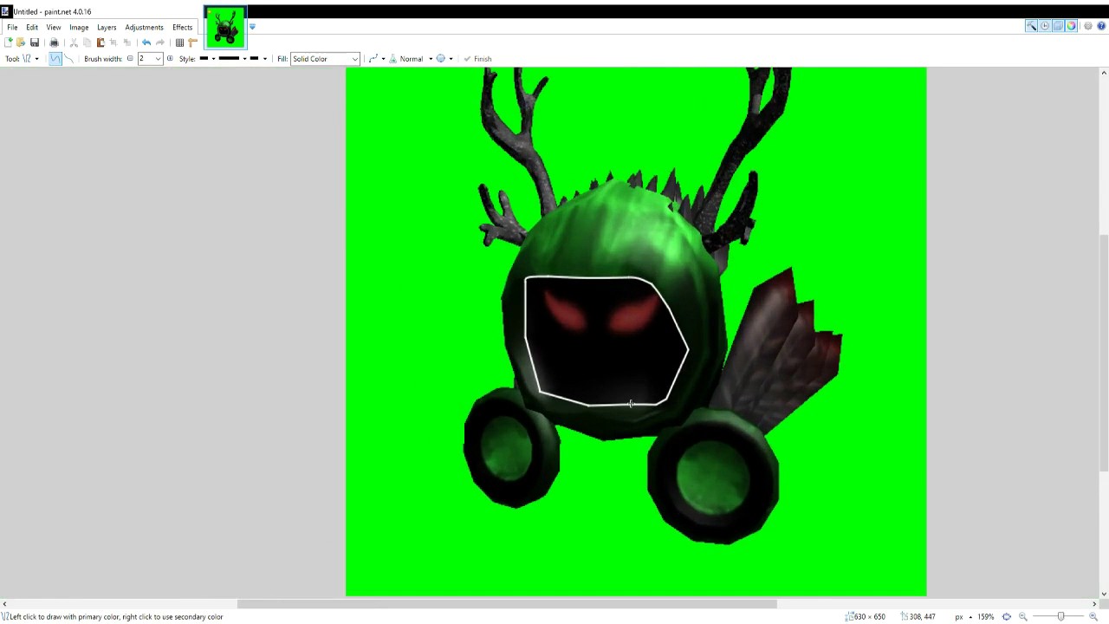Click the horizontal scrollbar thumb
1109x624 pixels.
tap(507, 604)
